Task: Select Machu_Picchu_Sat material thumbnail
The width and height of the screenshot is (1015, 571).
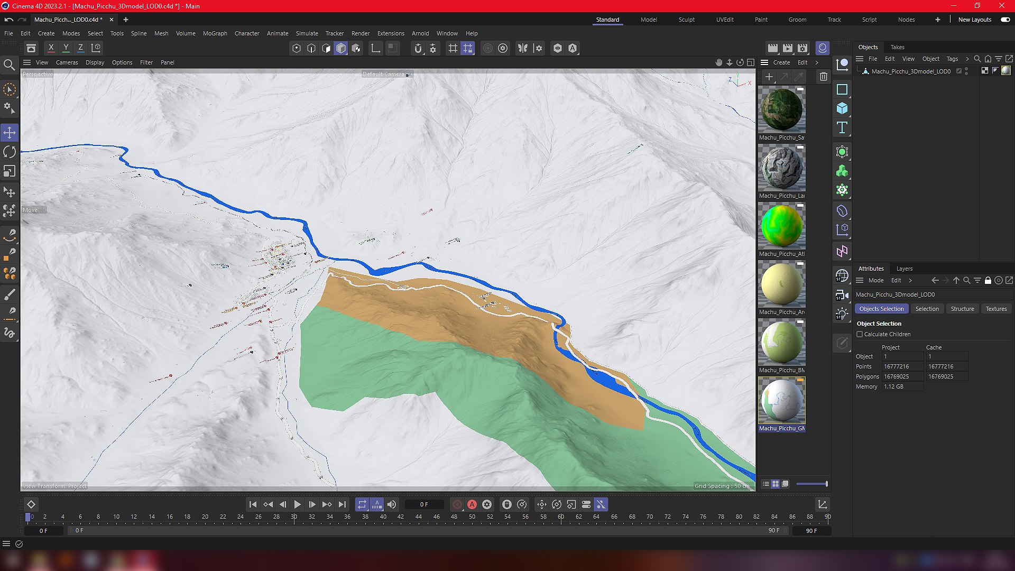Action: 782,109
